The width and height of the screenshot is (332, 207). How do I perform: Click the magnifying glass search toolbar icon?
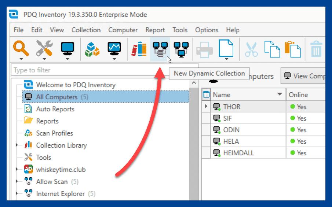[x=21, y=48]
